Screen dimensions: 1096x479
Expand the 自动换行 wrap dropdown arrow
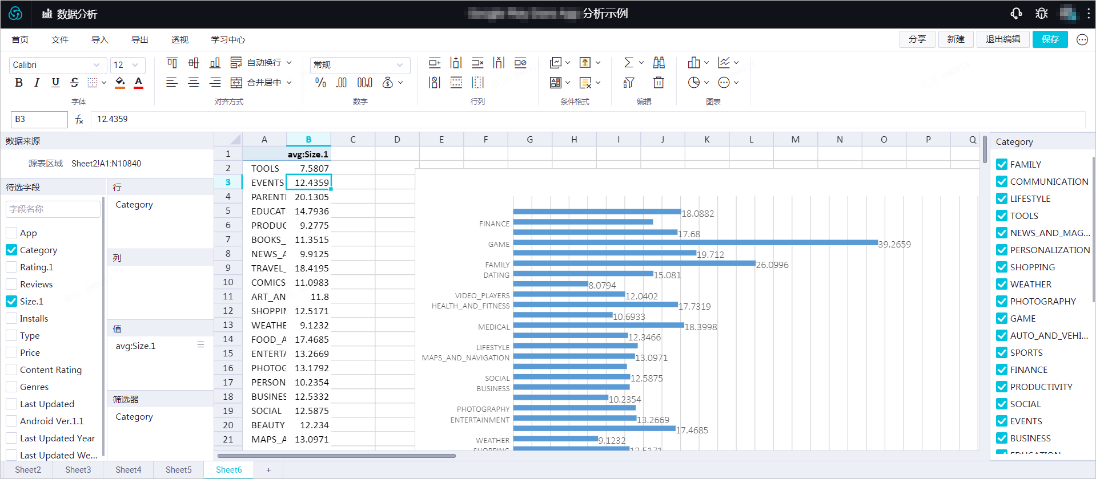289,62
